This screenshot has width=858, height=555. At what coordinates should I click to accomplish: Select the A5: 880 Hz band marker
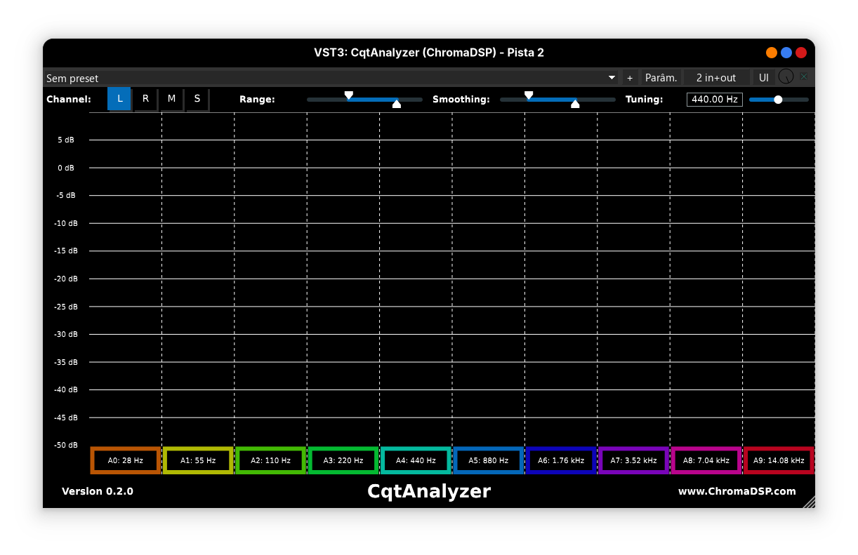488,460
